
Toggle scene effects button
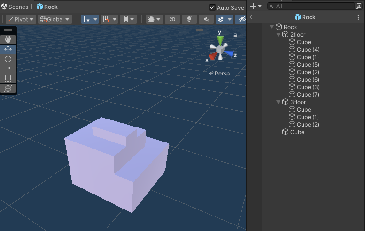221,19
